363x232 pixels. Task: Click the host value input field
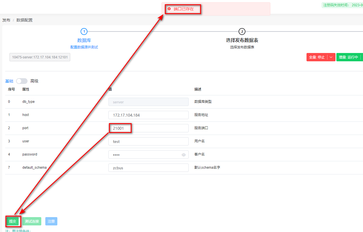coord(148,115)
